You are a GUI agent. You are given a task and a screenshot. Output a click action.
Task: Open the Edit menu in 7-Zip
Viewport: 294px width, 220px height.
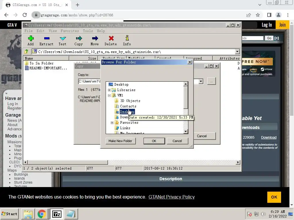[x=40, y=31]
